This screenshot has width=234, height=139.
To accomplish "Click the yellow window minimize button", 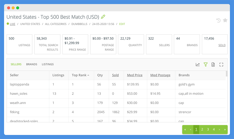I will pyautogui.click(x=13, y=8).
